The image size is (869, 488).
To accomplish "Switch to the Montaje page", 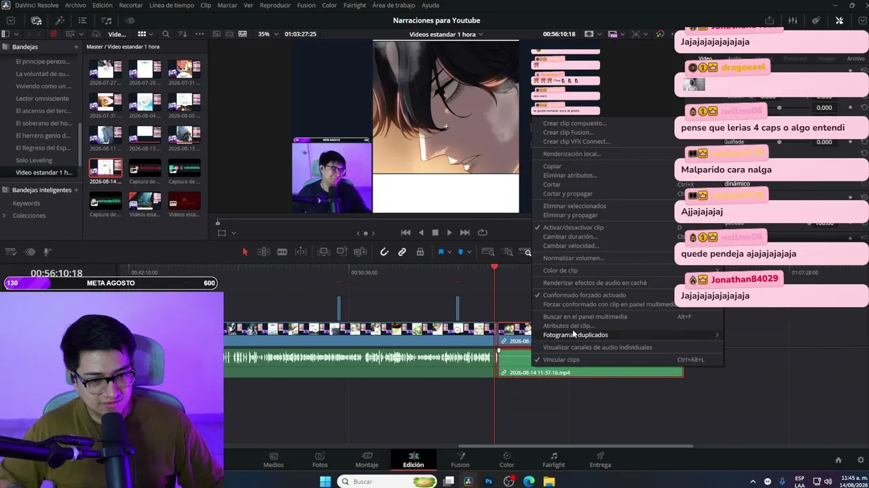I will 367,460.
